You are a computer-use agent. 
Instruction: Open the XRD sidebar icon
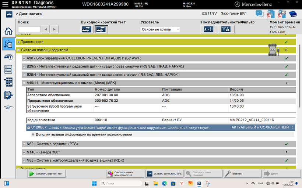coord(8,107)
